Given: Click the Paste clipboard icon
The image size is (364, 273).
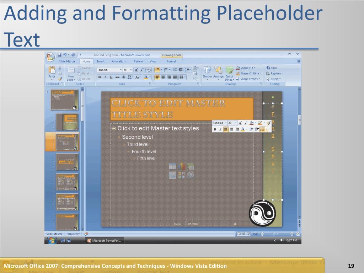Looking at the screenshot, I should click(52, 70).
